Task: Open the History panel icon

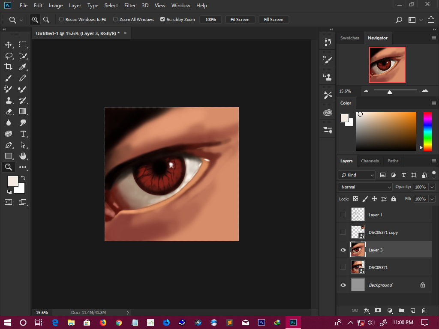Action: coord(328,42)
